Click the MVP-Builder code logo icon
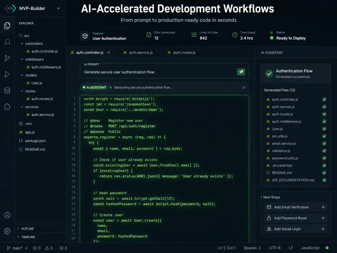Screen dimensions: 337x253 10,8
